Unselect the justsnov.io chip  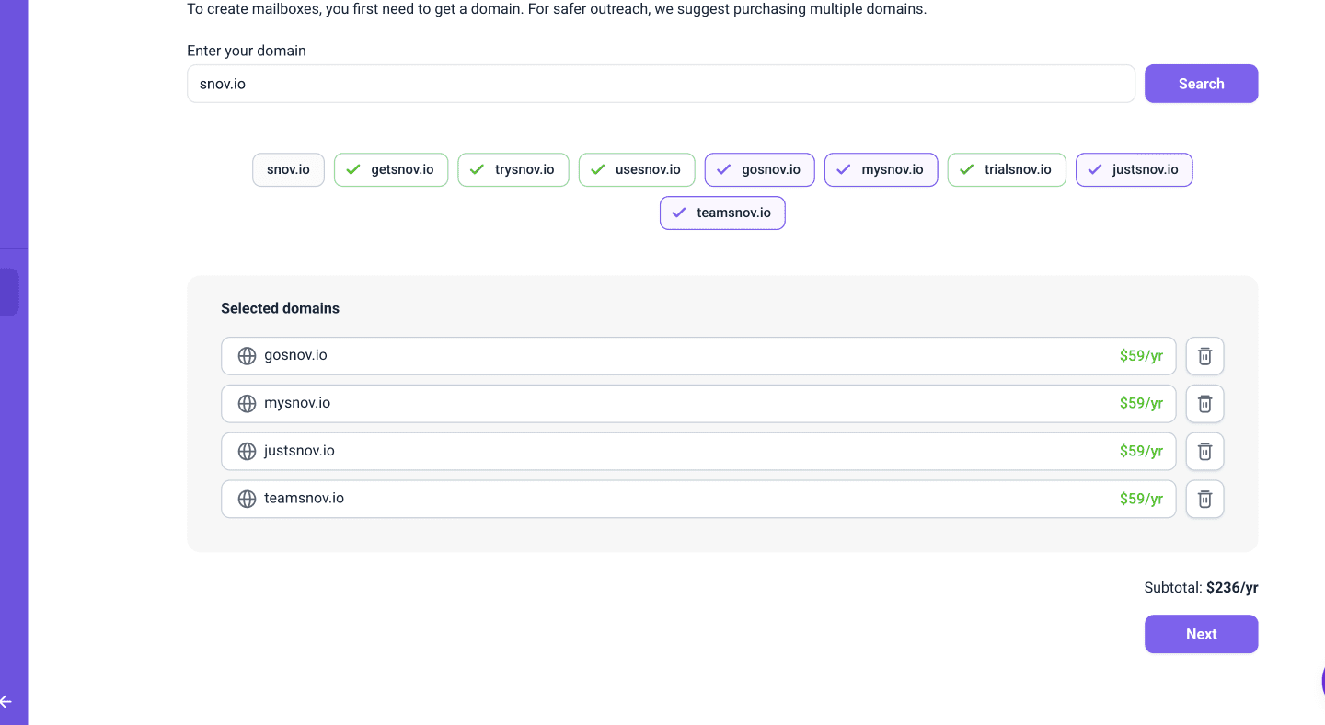click(1134, 170)
